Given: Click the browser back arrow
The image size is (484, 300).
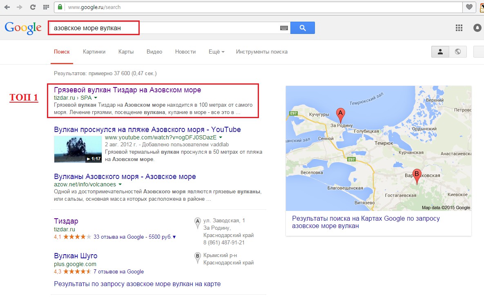Looking at the screenshot, I should coord(7,7).
